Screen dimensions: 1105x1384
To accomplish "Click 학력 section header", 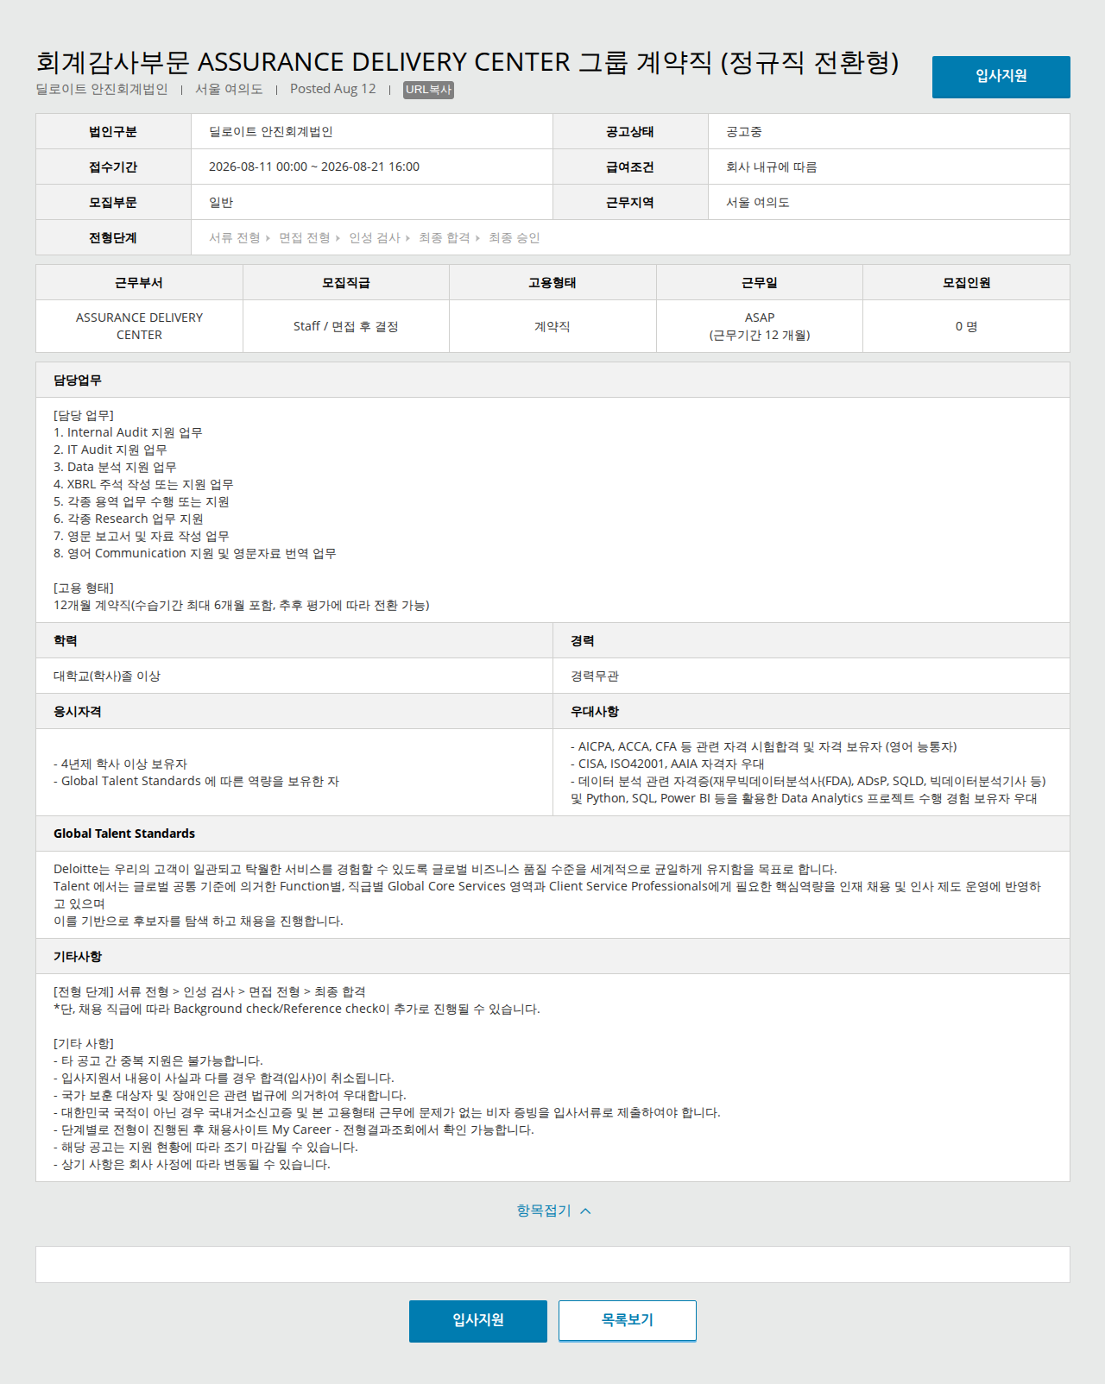I will 294,641.
